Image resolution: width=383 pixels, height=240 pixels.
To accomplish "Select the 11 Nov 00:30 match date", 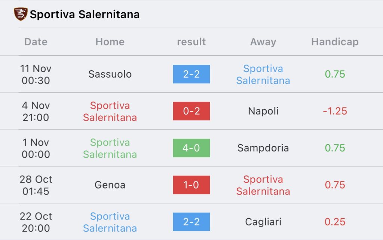I will click(x=36, y=74).
